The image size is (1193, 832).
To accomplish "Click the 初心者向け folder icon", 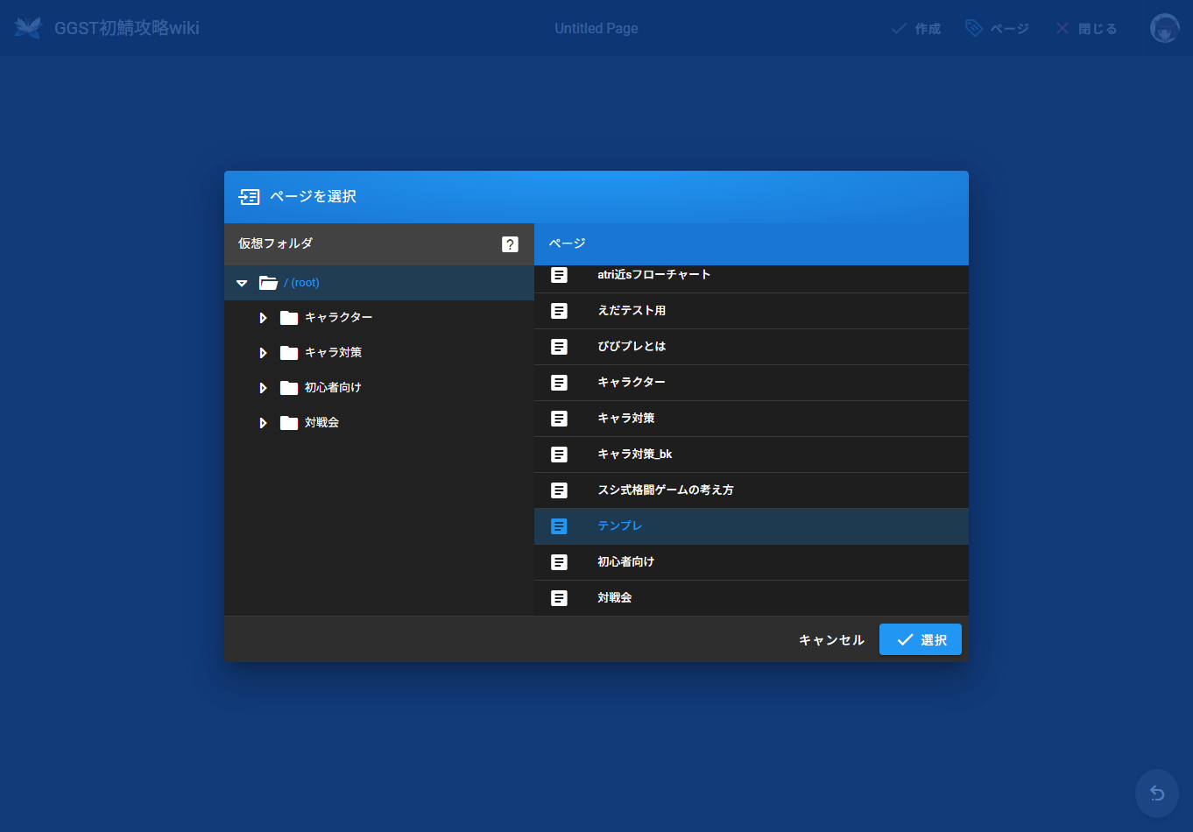I will pos(289,388).
